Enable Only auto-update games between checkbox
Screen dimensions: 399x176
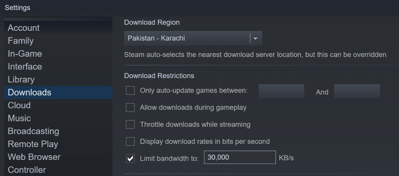click(x=130, y=91)
